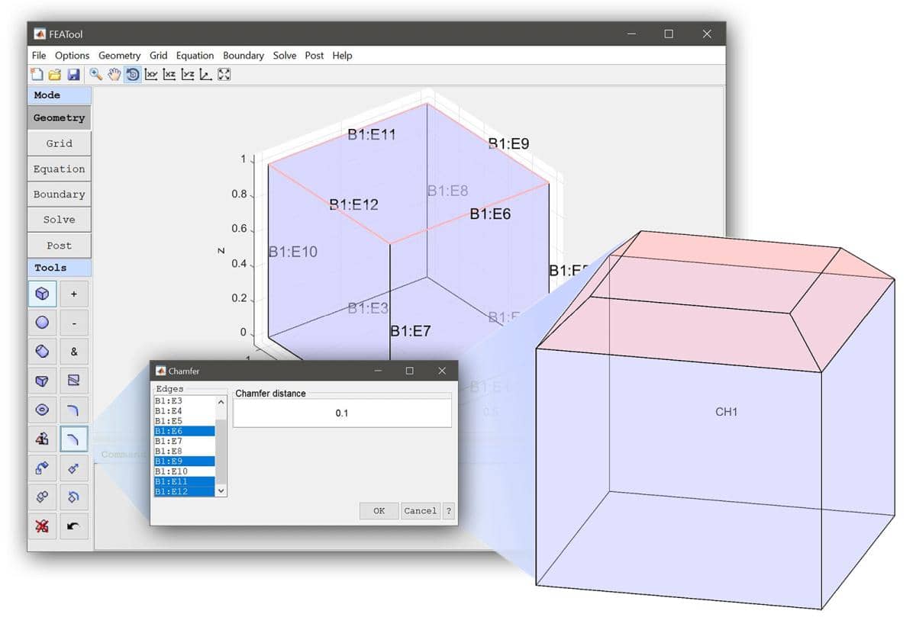Click the fillet tool above the chamfer tool

coord(74,410)
